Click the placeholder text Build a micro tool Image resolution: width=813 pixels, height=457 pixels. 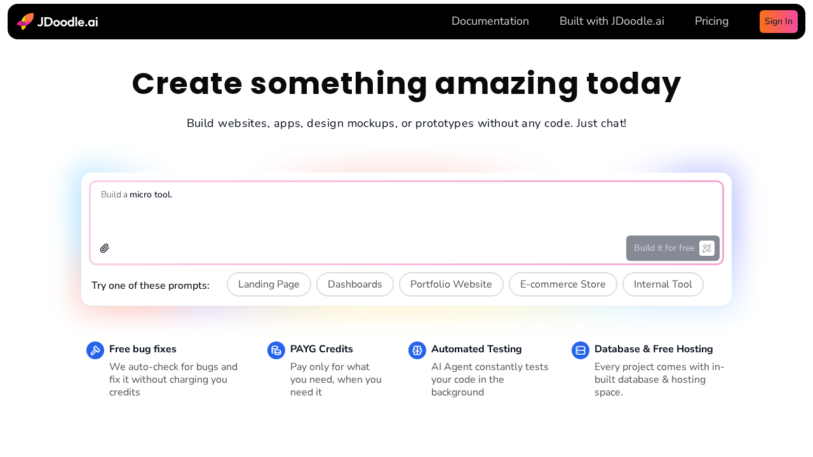(136, 194)
